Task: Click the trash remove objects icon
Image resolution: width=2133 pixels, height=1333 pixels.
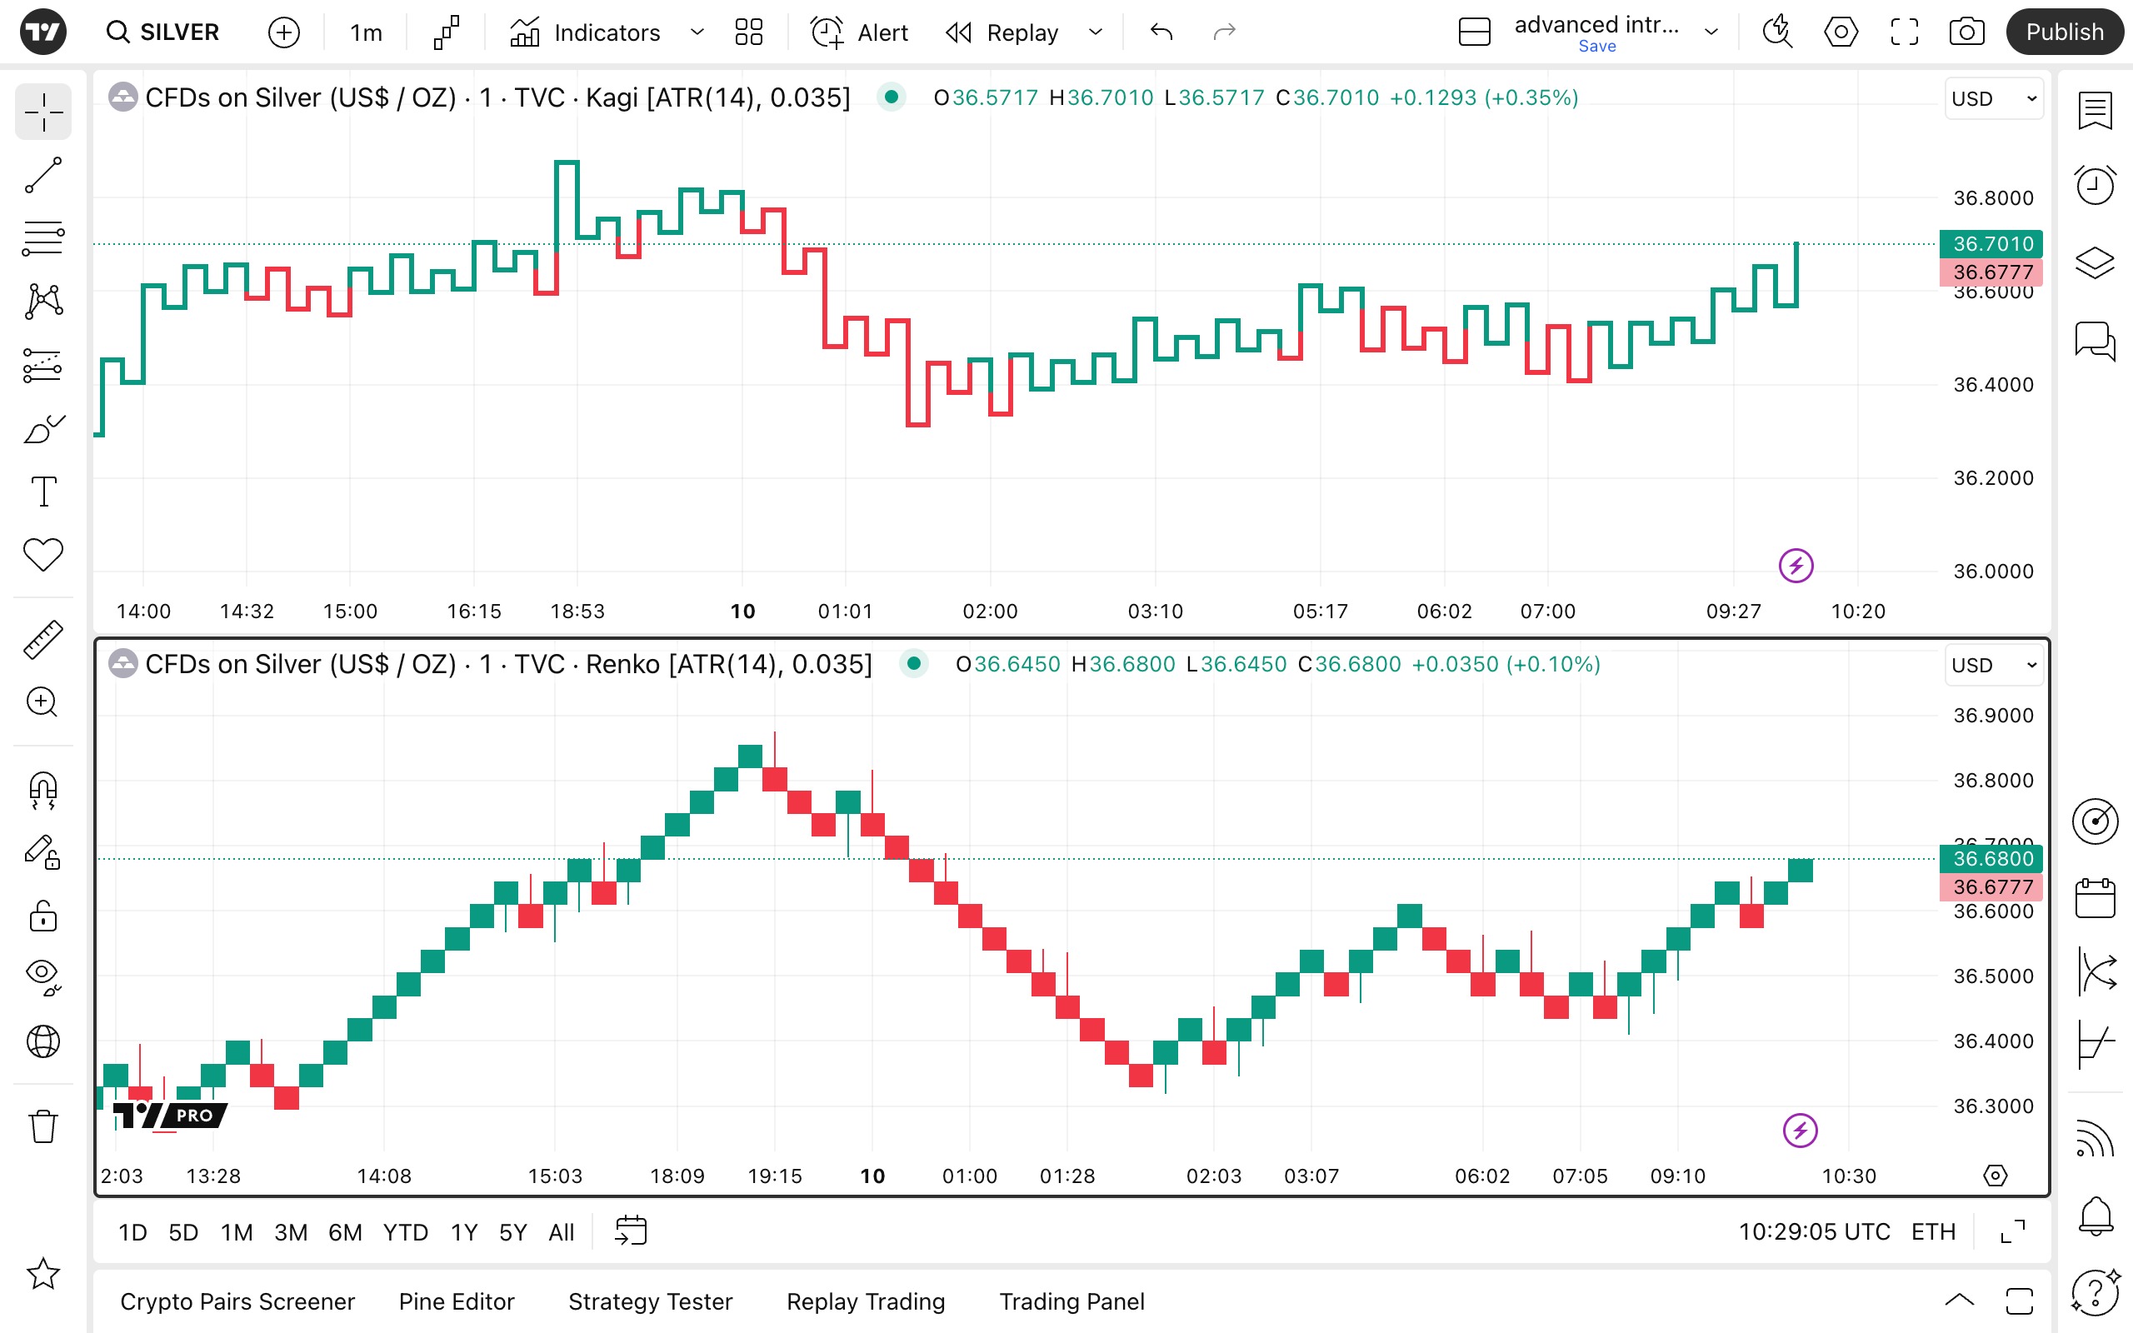Action: click(42, 1126)
